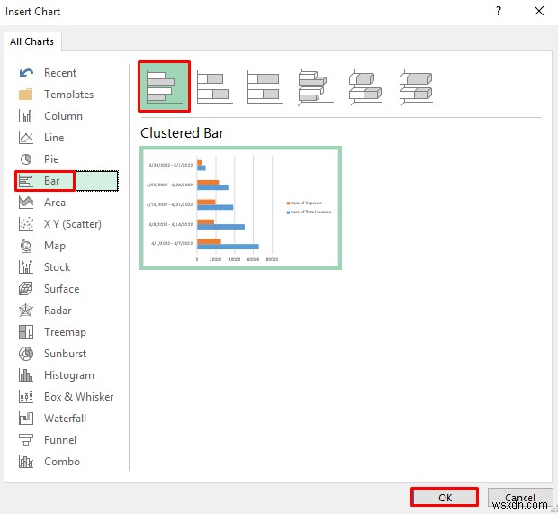Pick the Waterfall category label
Image resolution: width=558 pixels, height=514 pixels.
[65, 419]
